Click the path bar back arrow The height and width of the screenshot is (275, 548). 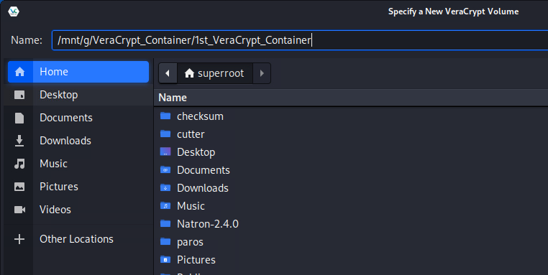[x=168, y=73]
